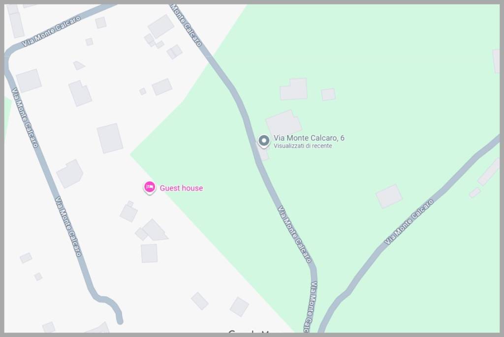Screen dimensions: 504x337
Task: Click the road label on the eastern diagonal road
Action: coord(409,222)
